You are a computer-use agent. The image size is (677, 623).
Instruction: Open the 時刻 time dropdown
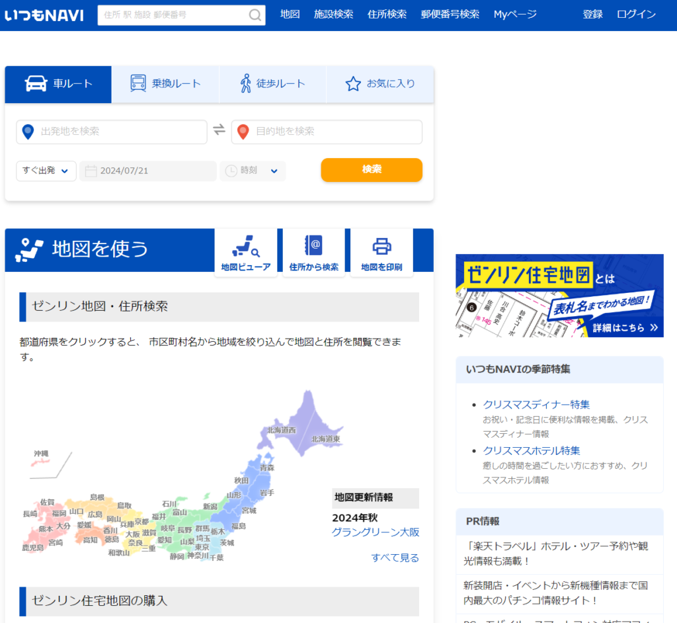(273, 171)
